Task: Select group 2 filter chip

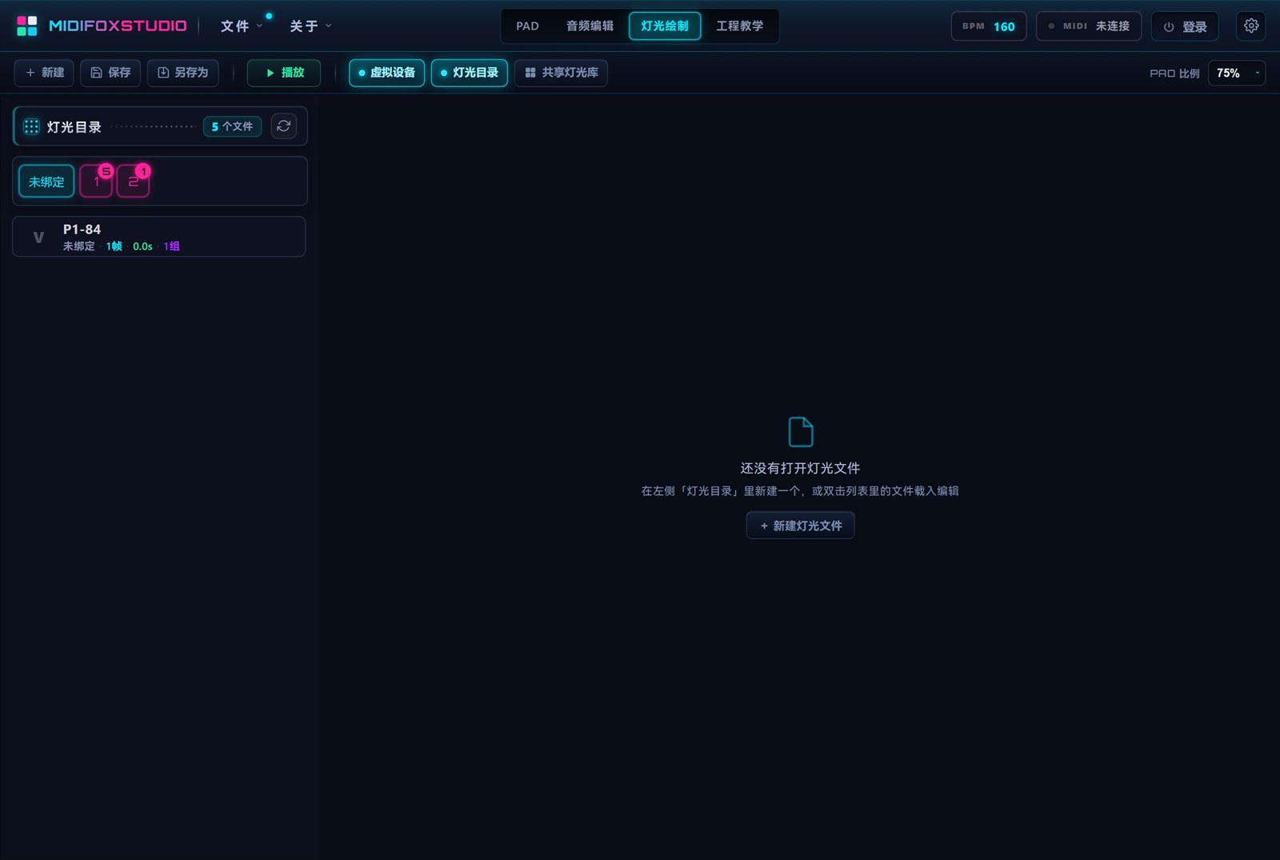Action: point(133,182)
